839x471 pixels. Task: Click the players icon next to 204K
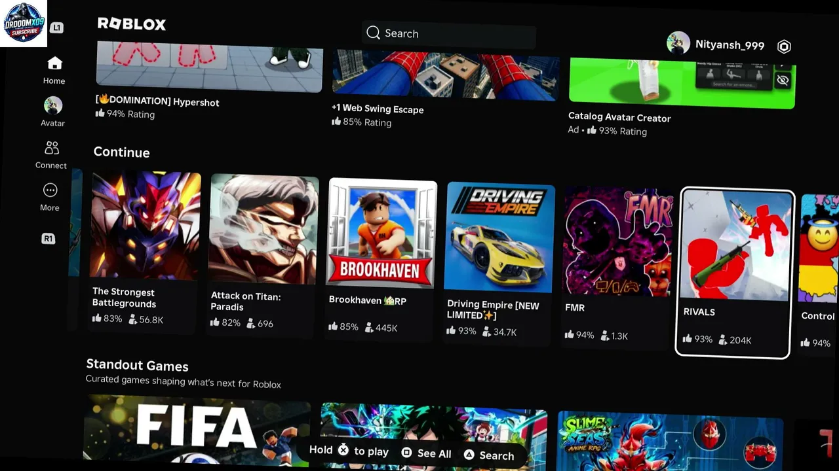[723, 340]
